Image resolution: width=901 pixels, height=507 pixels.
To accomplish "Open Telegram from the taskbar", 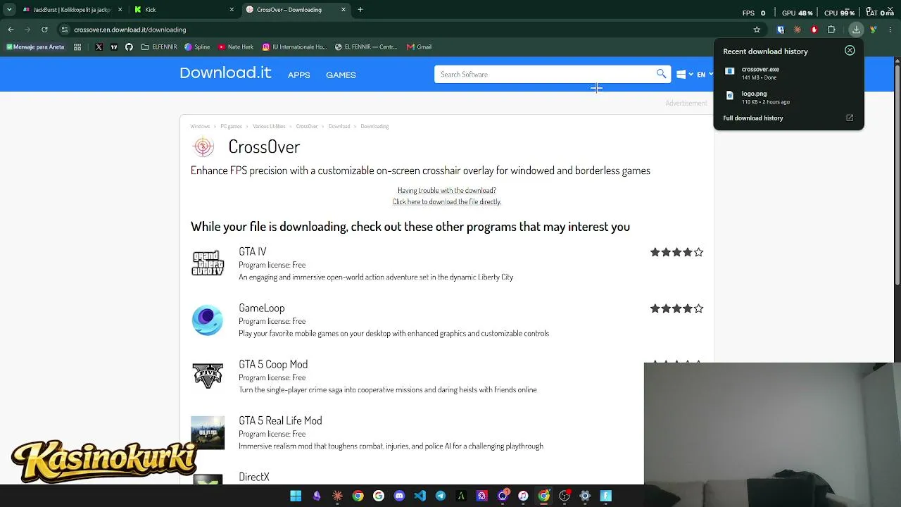I will click(441, 496).
